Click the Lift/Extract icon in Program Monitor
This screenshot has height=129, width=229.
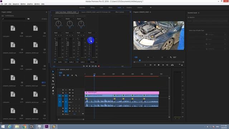click(x=172, y=65)
